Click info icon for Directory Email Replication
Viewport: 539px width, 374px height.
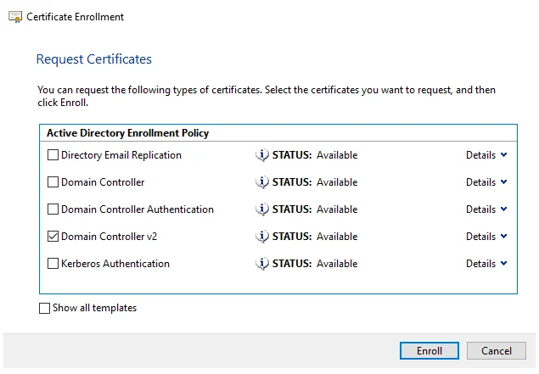click(262, 155)
